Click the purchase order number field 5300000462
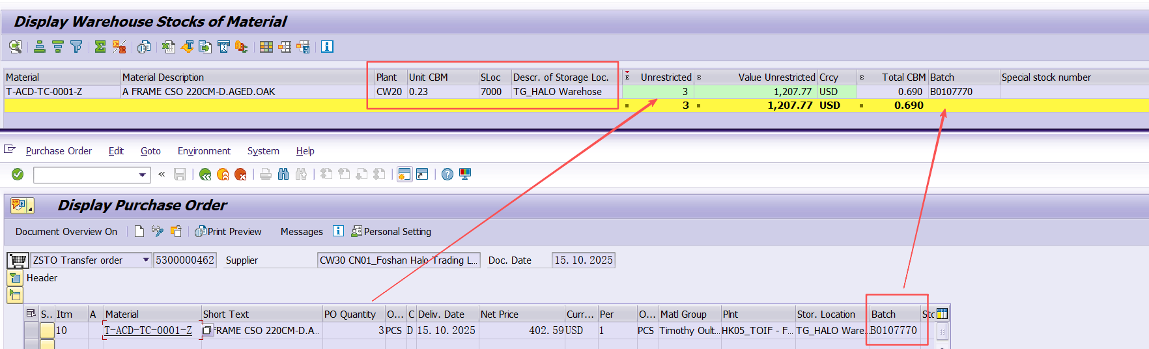Image resolution: width=1149 pixels, height=349 pixels. coord(185,260)
